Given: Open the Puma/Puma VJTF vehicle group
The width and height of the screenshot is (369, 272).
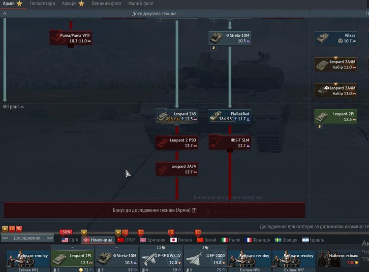Looking at the screenshot, I should 70,38.
